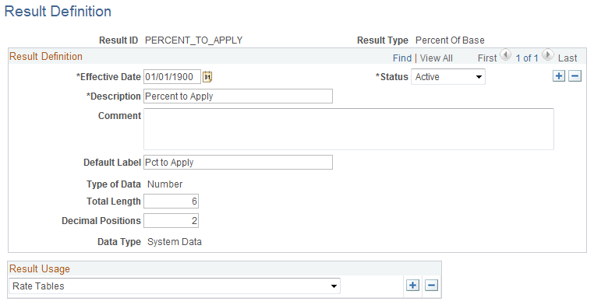The width and height of the screenshot is (594, 305).
Task: Click the Percent Of Base value
Action: pos(450,40)
